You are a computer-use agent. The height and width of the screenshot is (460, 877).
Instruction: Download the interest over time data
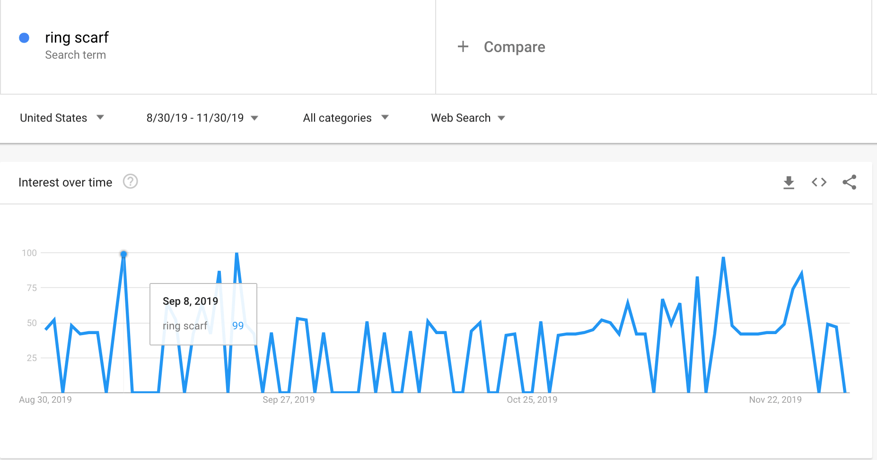(789, 182)
